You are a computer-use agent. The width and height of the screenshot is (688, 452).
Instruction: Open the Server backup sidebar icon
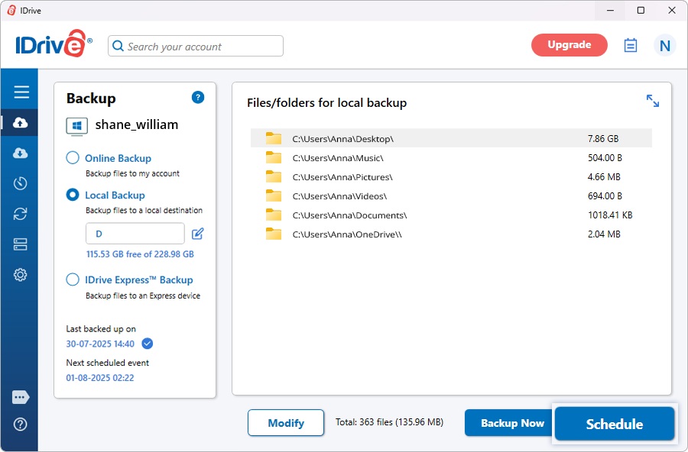click(x=20, y=244)
